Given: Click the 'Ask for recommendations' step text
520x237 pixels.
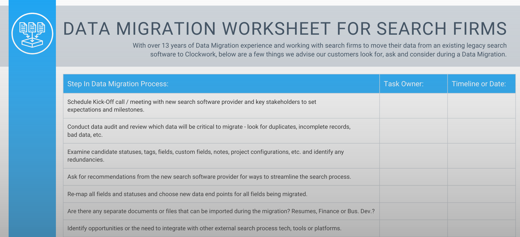Looking at the screenshot, I should [x=209, y=177].
